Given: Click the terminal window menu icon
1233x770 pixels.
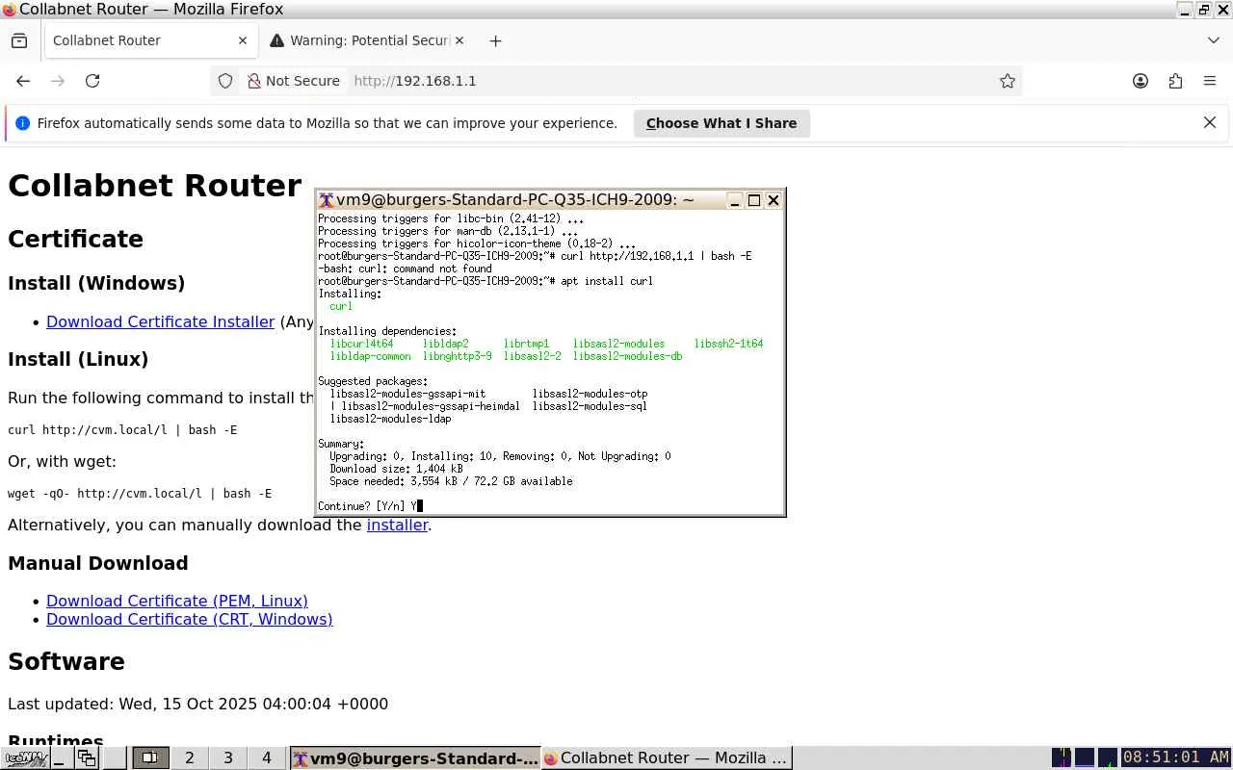Looking at the screenshot, I should tap(327, 200).
